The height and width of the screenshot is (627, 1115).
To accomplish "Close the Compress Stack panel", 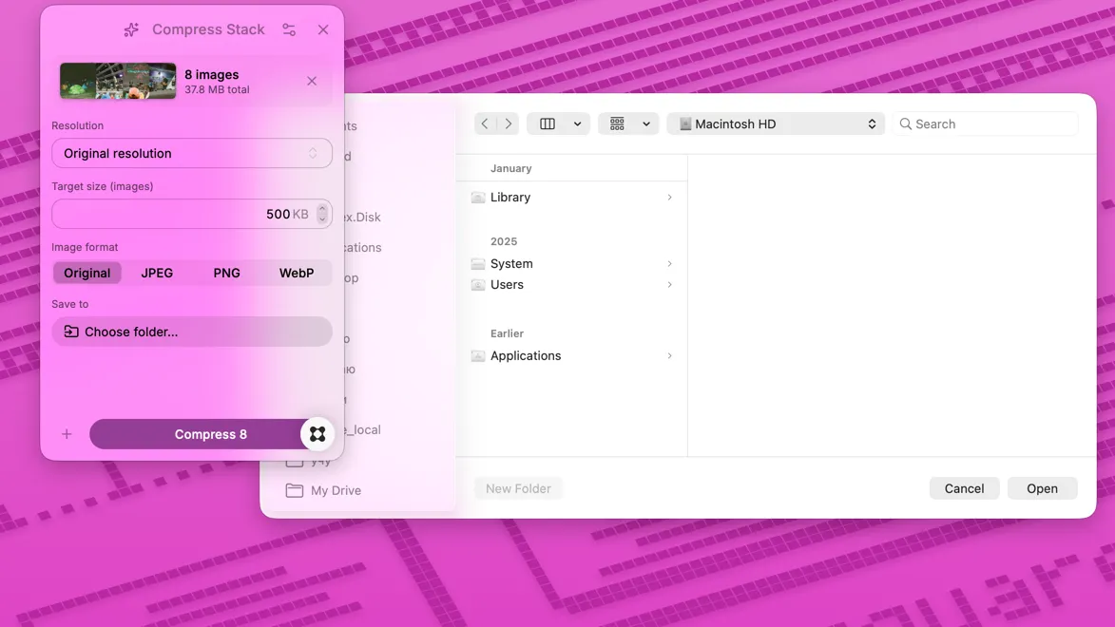I will (323, 29).
